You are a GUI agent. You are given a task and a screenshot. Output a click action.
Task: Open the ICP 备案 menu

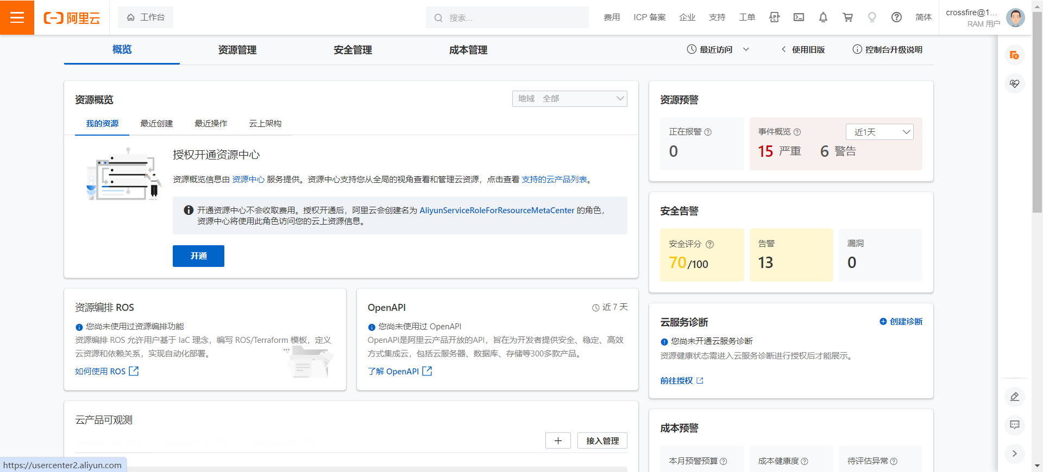coord(649,17)
